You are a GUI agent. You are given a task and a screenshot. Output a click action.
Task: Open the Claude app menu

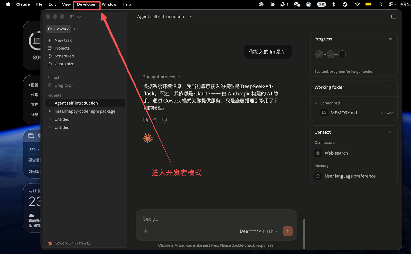[x=23, y=4]
